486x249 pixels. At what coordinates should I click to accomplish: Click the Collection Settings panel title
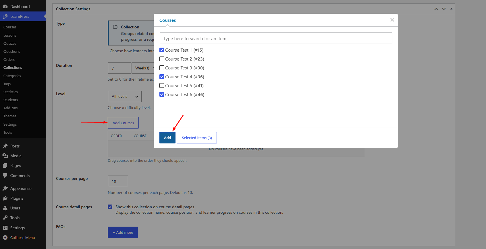(x=73, y=9)
